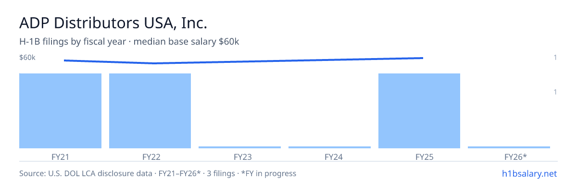The width and height of the screenshot is (577, 192).
Task: Click the FY21 filings bar
Action: pyautogui.click(x=60, y=111)
